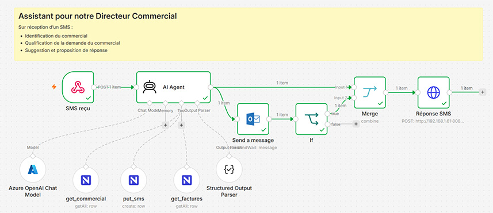Click the text Suggestion et proposition de réponse
The image size is (493, 213).
click(x=66, y=50)
